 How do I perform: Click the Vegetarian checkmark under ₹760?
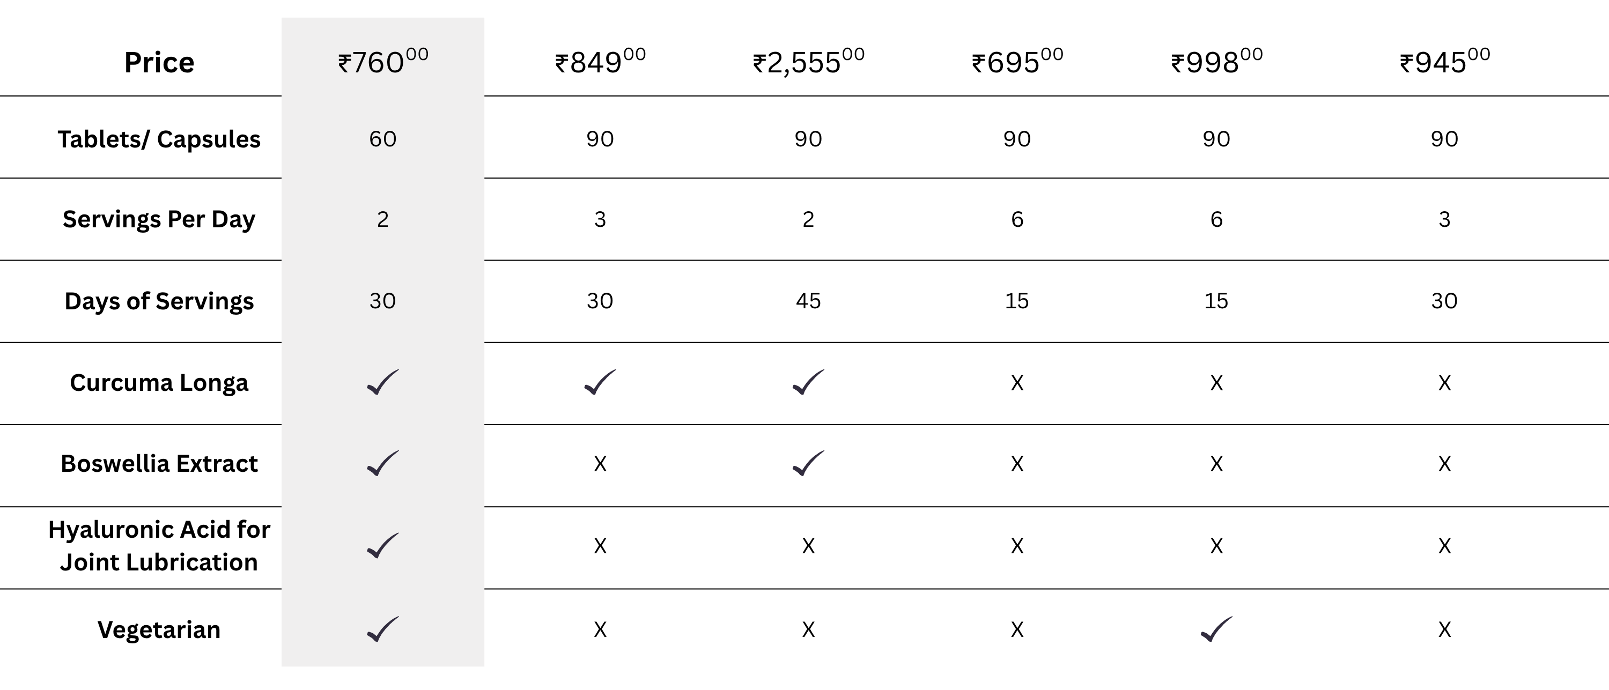[x=382, y=629]
